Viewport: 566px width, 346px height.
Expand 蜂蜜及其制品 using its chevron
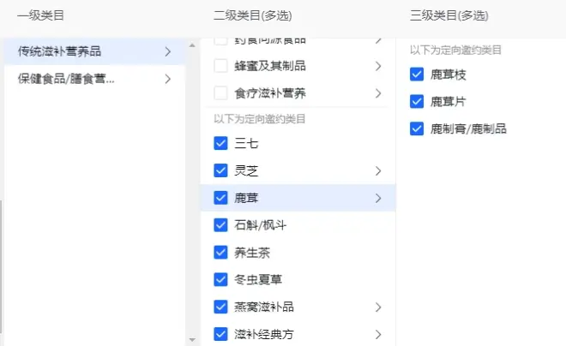click(378, 66)
